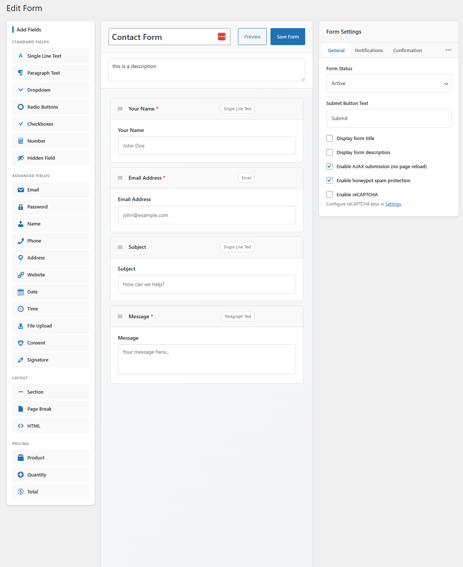Add a Paragraph Text field
The width and height of the screenshot is (463, 567).
click(x=50, y=73)
